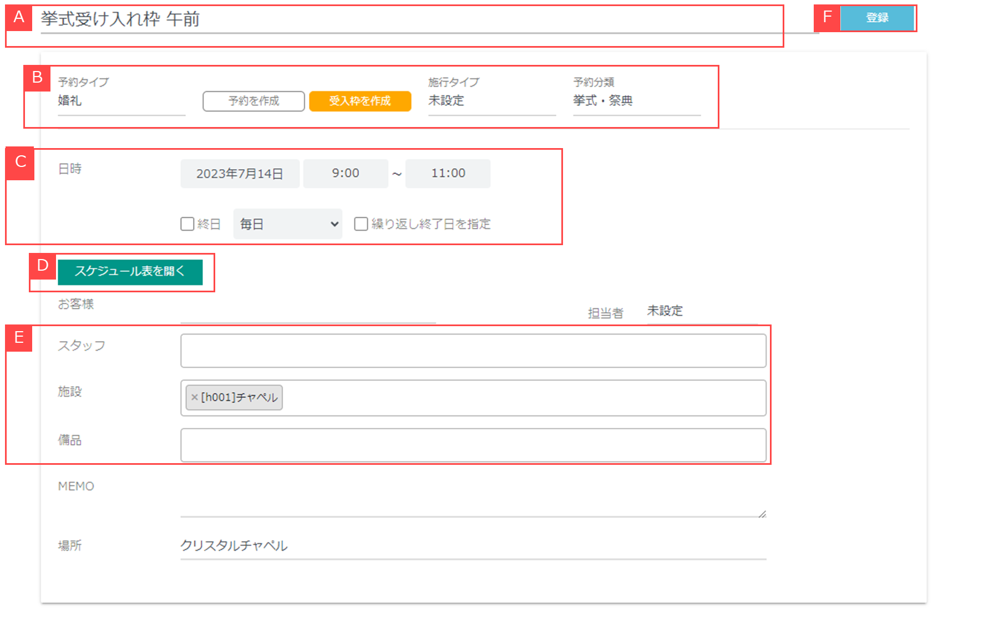Image resolution: width=994 pixels, height=624 pixels.
Task: Select the 受入枠を作成 toggle button
Action: click(360, 101)
